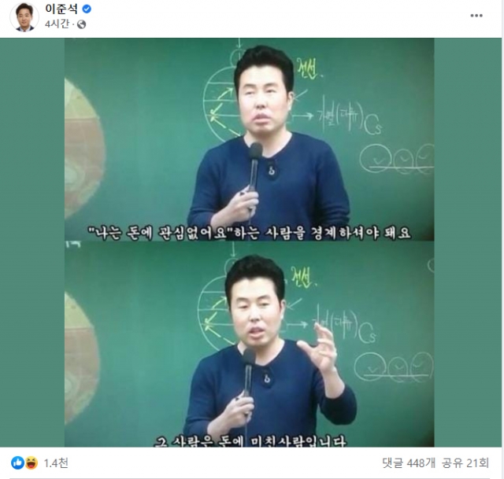Click the laughing haha reaction icon
Image resolution: width=504 pixels, height=479 pixels.
click(31, 462)
